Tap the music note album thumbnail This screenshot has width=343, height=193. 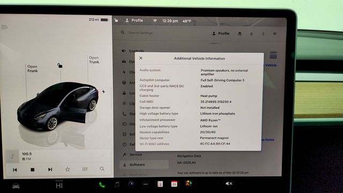point(12,156)
